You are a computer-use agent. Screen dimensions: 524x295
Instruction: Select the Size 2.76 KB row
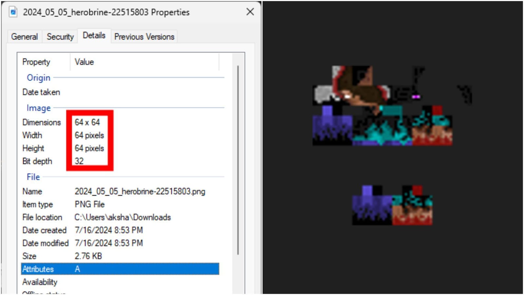88,256
